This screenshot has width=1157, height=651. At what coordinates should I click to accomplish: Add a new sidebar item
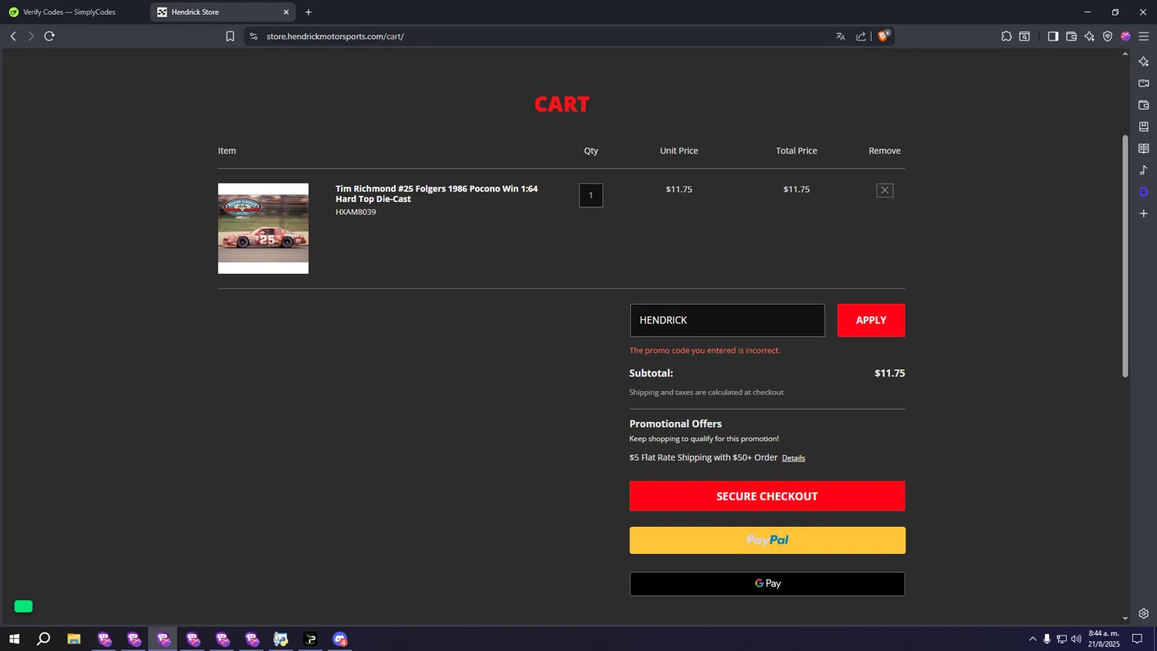coord(1144,214)
